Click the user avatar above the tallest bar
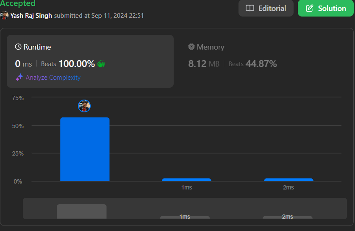 pyautogui.click(x=84, y=106)
